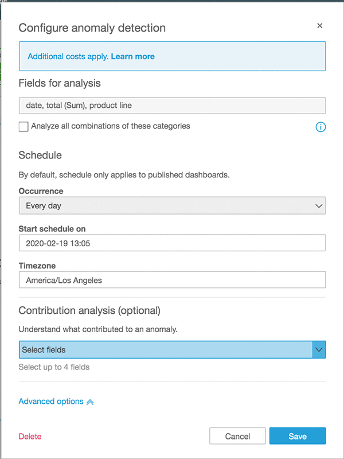Click the double chevron next to Advanced options

pyautogui.click(x=90, y=402)
